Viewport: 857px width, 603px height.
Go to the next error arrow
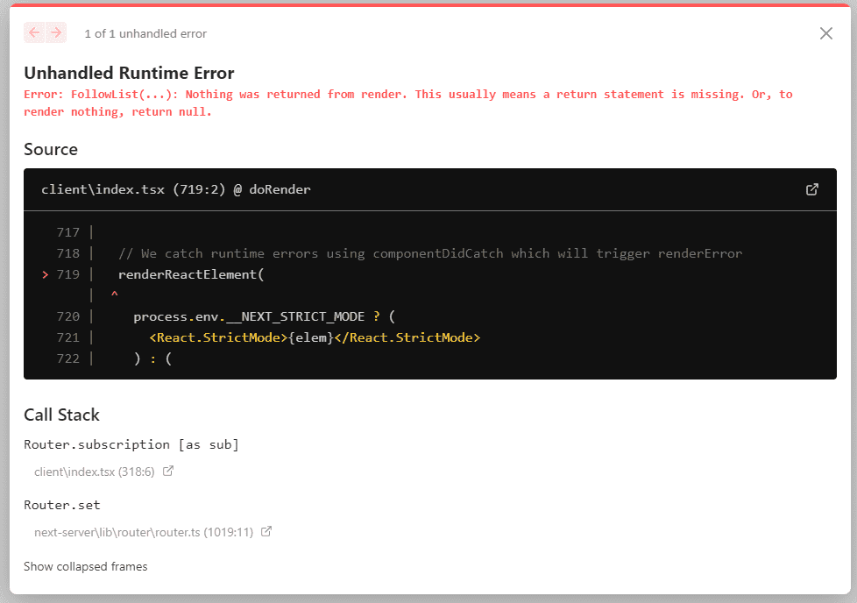pos(56,32)
